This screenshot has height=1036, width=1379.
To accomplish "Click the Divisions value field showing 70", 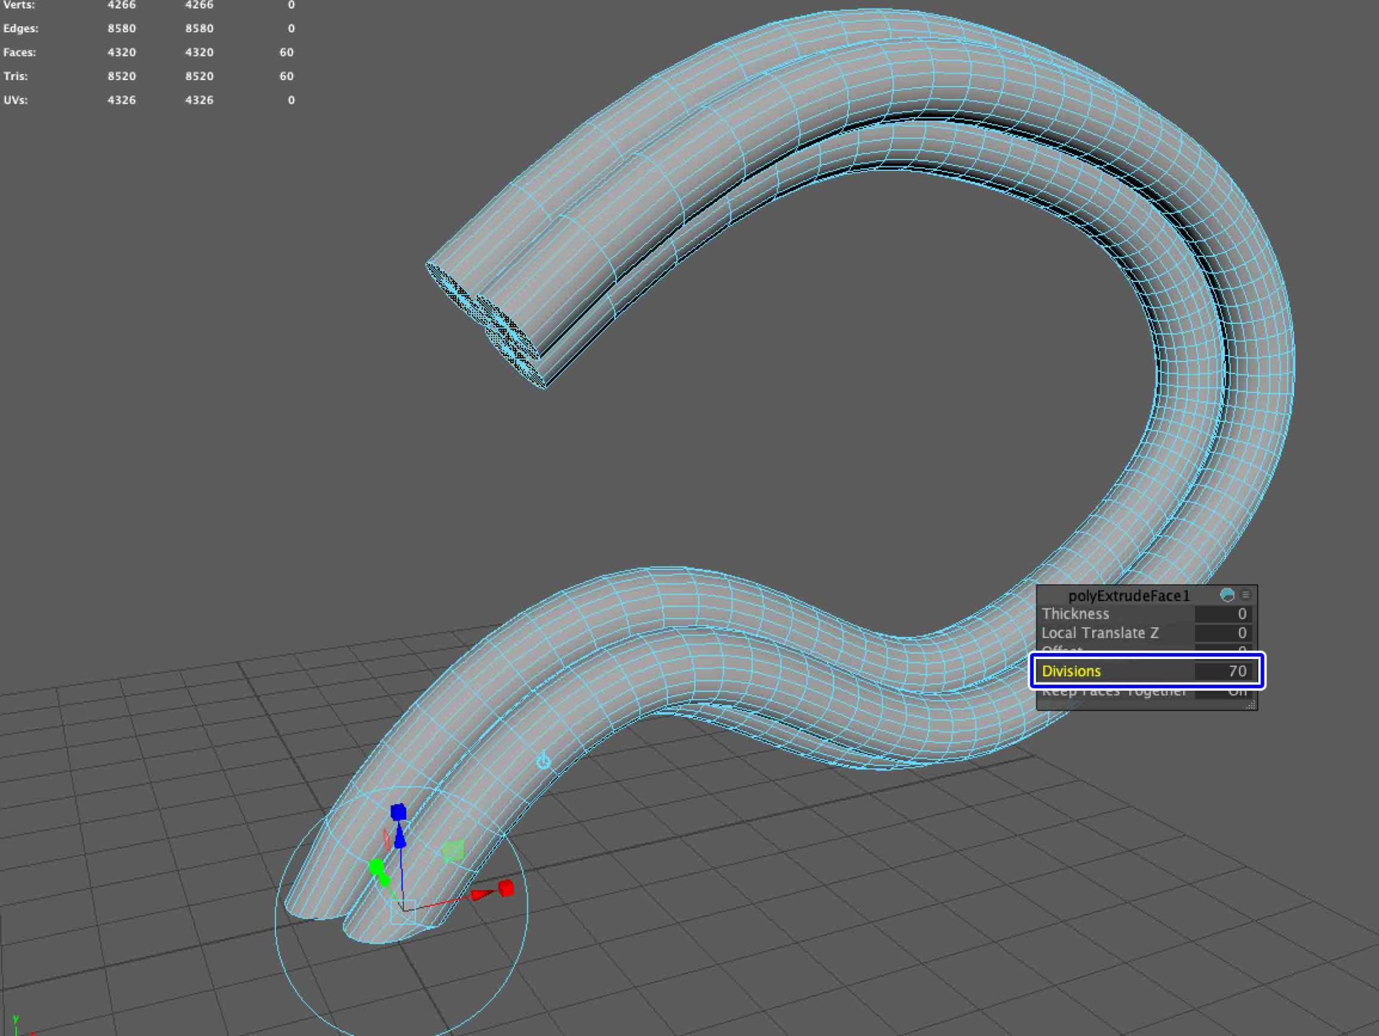I will pos(1224,671).
